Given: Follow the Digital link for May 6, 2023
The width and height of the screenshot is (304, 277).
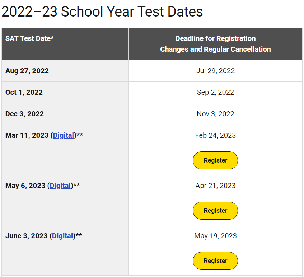Looking at the screenshot, I should (60, 186).
